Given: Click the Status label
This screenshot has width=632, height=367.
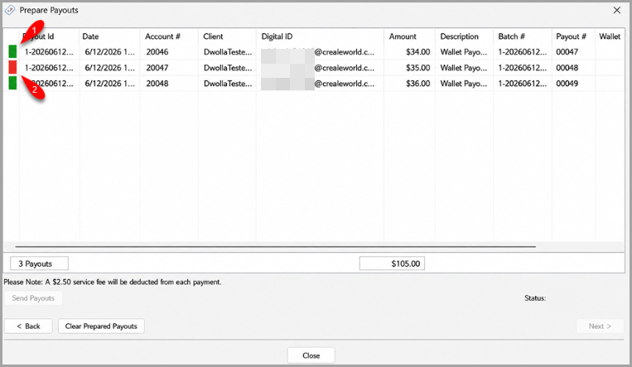Looking at the screenshot, I should [535, 298].
